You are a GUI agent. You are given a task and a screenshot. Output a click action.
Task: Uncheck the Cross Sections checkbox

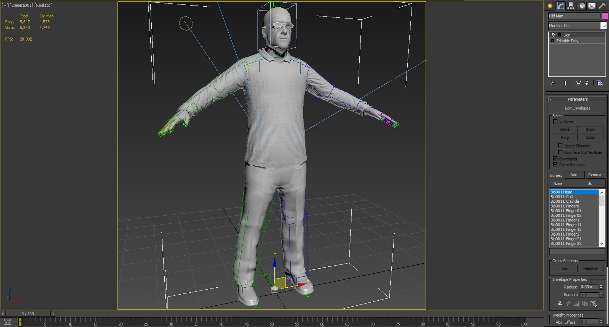[555, 165]
